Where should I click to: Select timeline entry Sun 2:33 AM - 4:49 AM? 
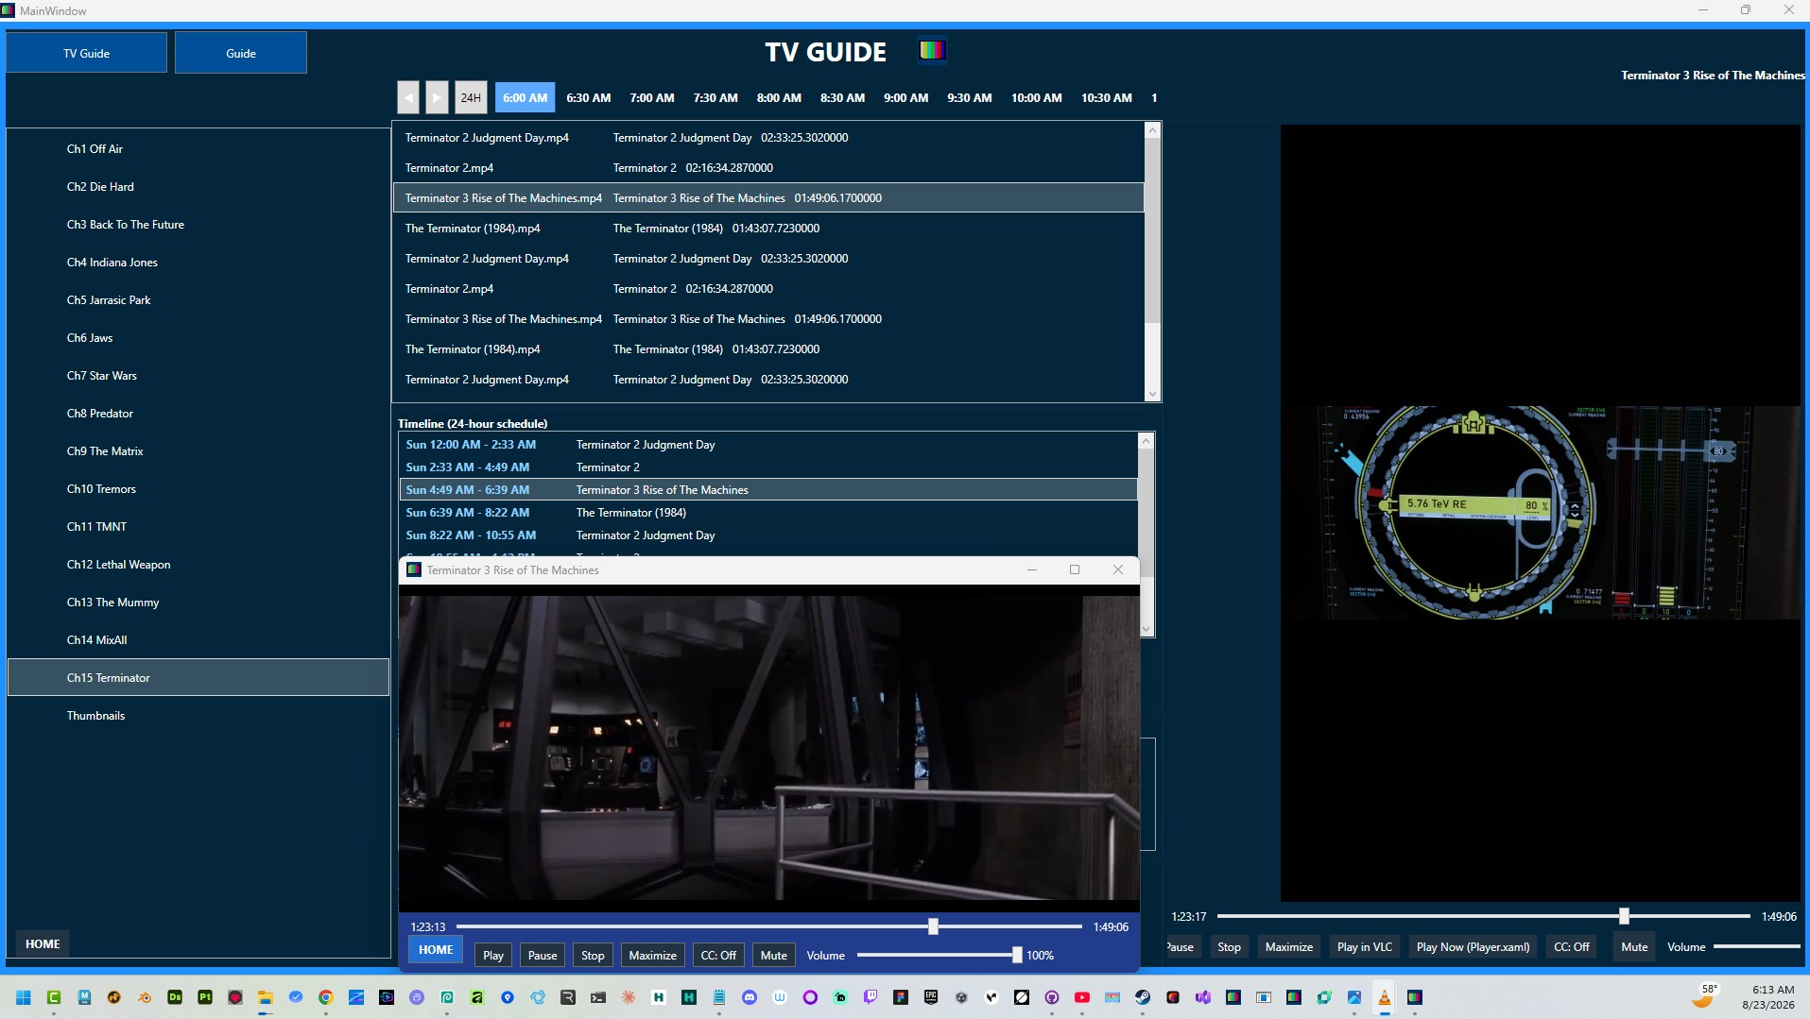pyautogui.click(x=768, y=467)
